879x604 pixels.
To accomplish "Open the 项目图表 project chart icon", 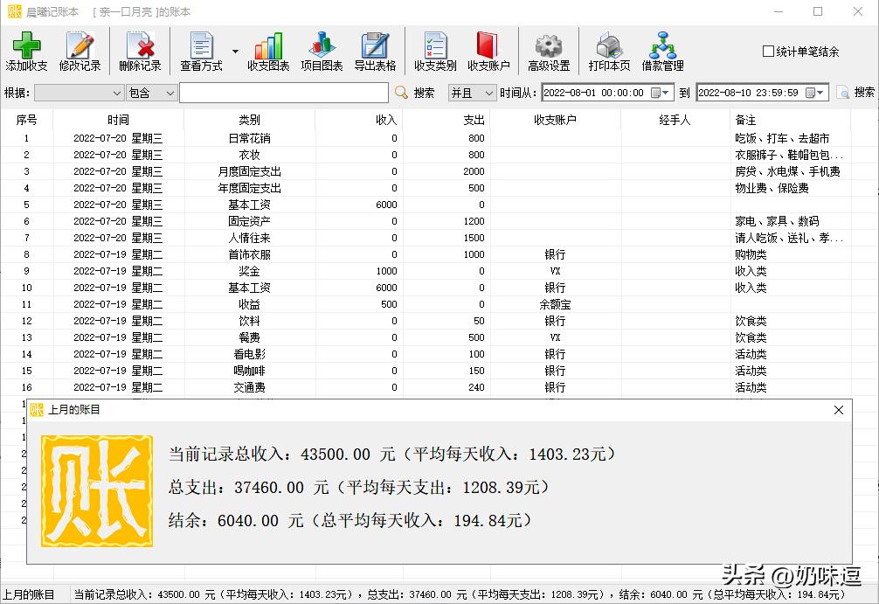I will pyautogui.click(x=322, y=50).
